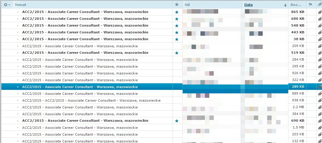Click the paperclip on the 384 KB row

320,114
